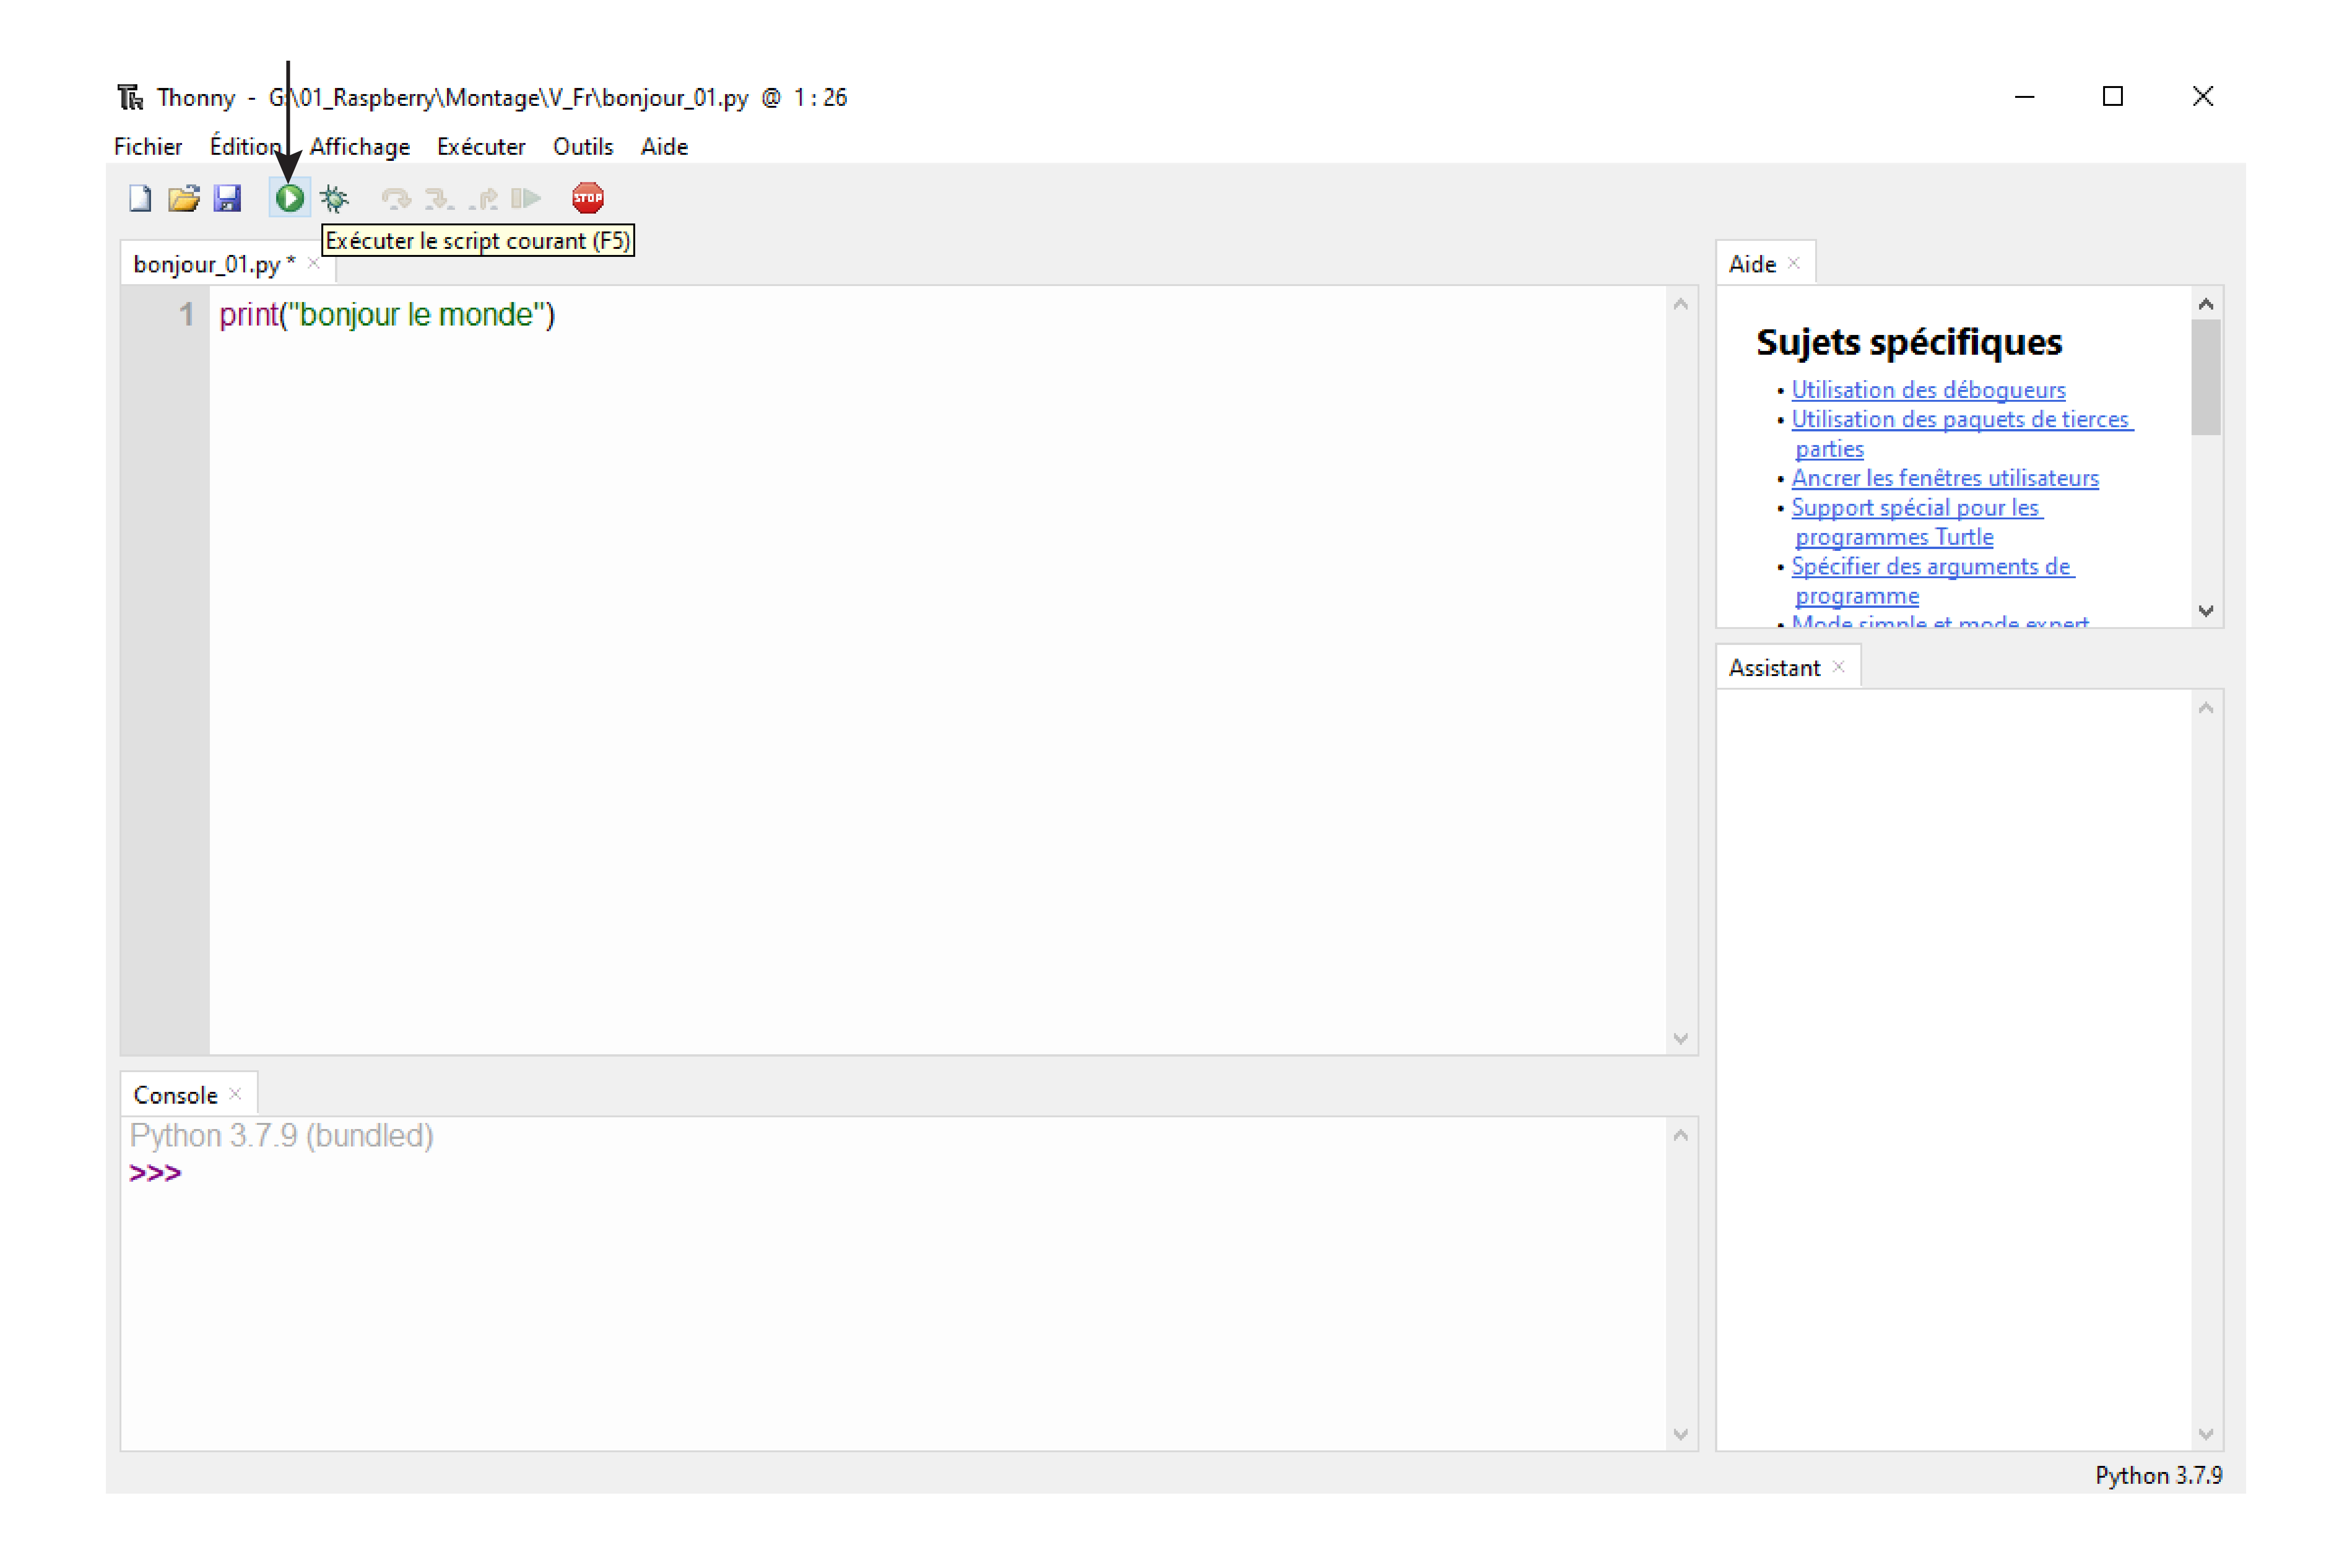Run current script with green play button
This screenshot has height=1568, width=2352.
[290, 198]
